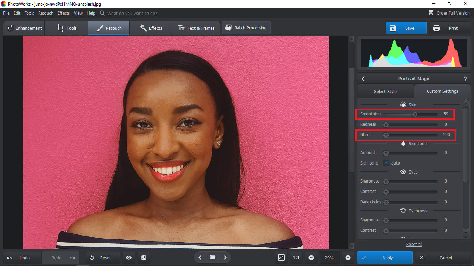
Task: Click the fit to screen icon
Action: pyautogui.click(x=281, y=258)
